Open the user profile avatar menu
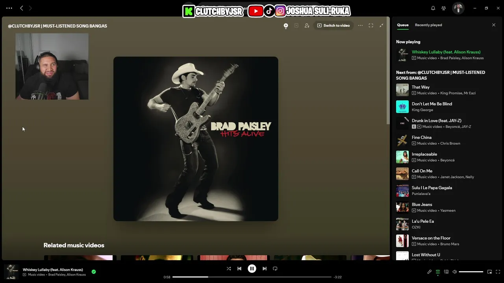The height and width of the screenshot is (283, 504). click(x=458, y=8)
